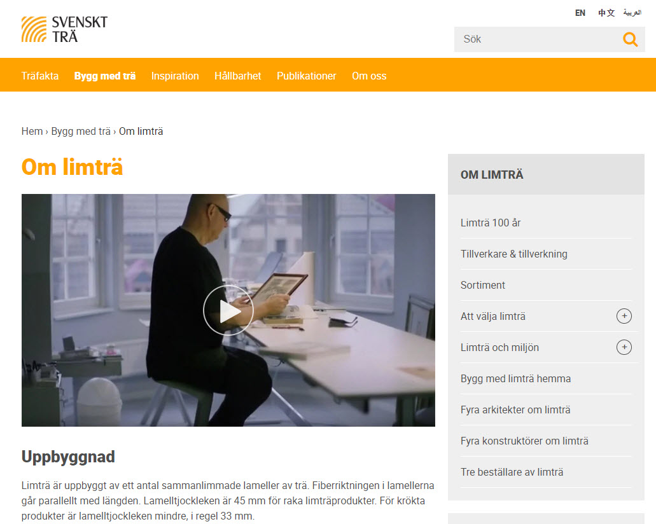Play the Om limträ video
The width and height of the screenshot is (656, 524).
(x=228, y=310)
